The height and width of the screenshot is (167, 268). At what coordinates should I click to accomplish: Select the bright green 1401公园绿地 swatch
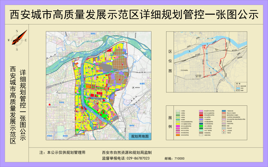(x=201, y=126)
